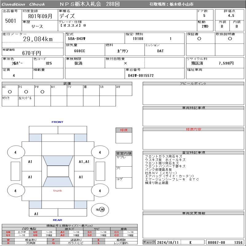Select recycle fee '7,590円'
Viewport: 246px width, 246px height.
click(x=226, y=63)
